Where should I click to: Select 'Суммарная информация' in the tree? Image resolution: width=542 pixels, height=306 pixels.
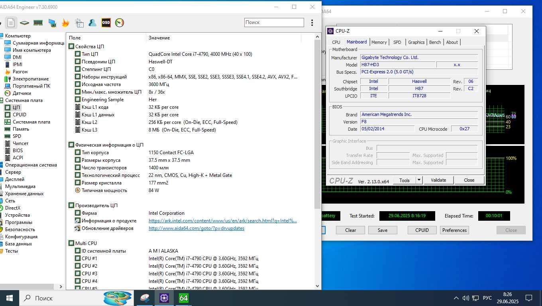[x=38, y=43]
